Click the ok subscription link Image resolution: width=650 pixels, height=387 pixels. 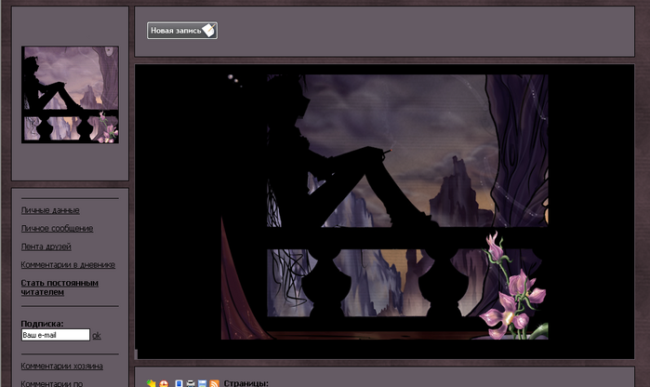[97, 336]
